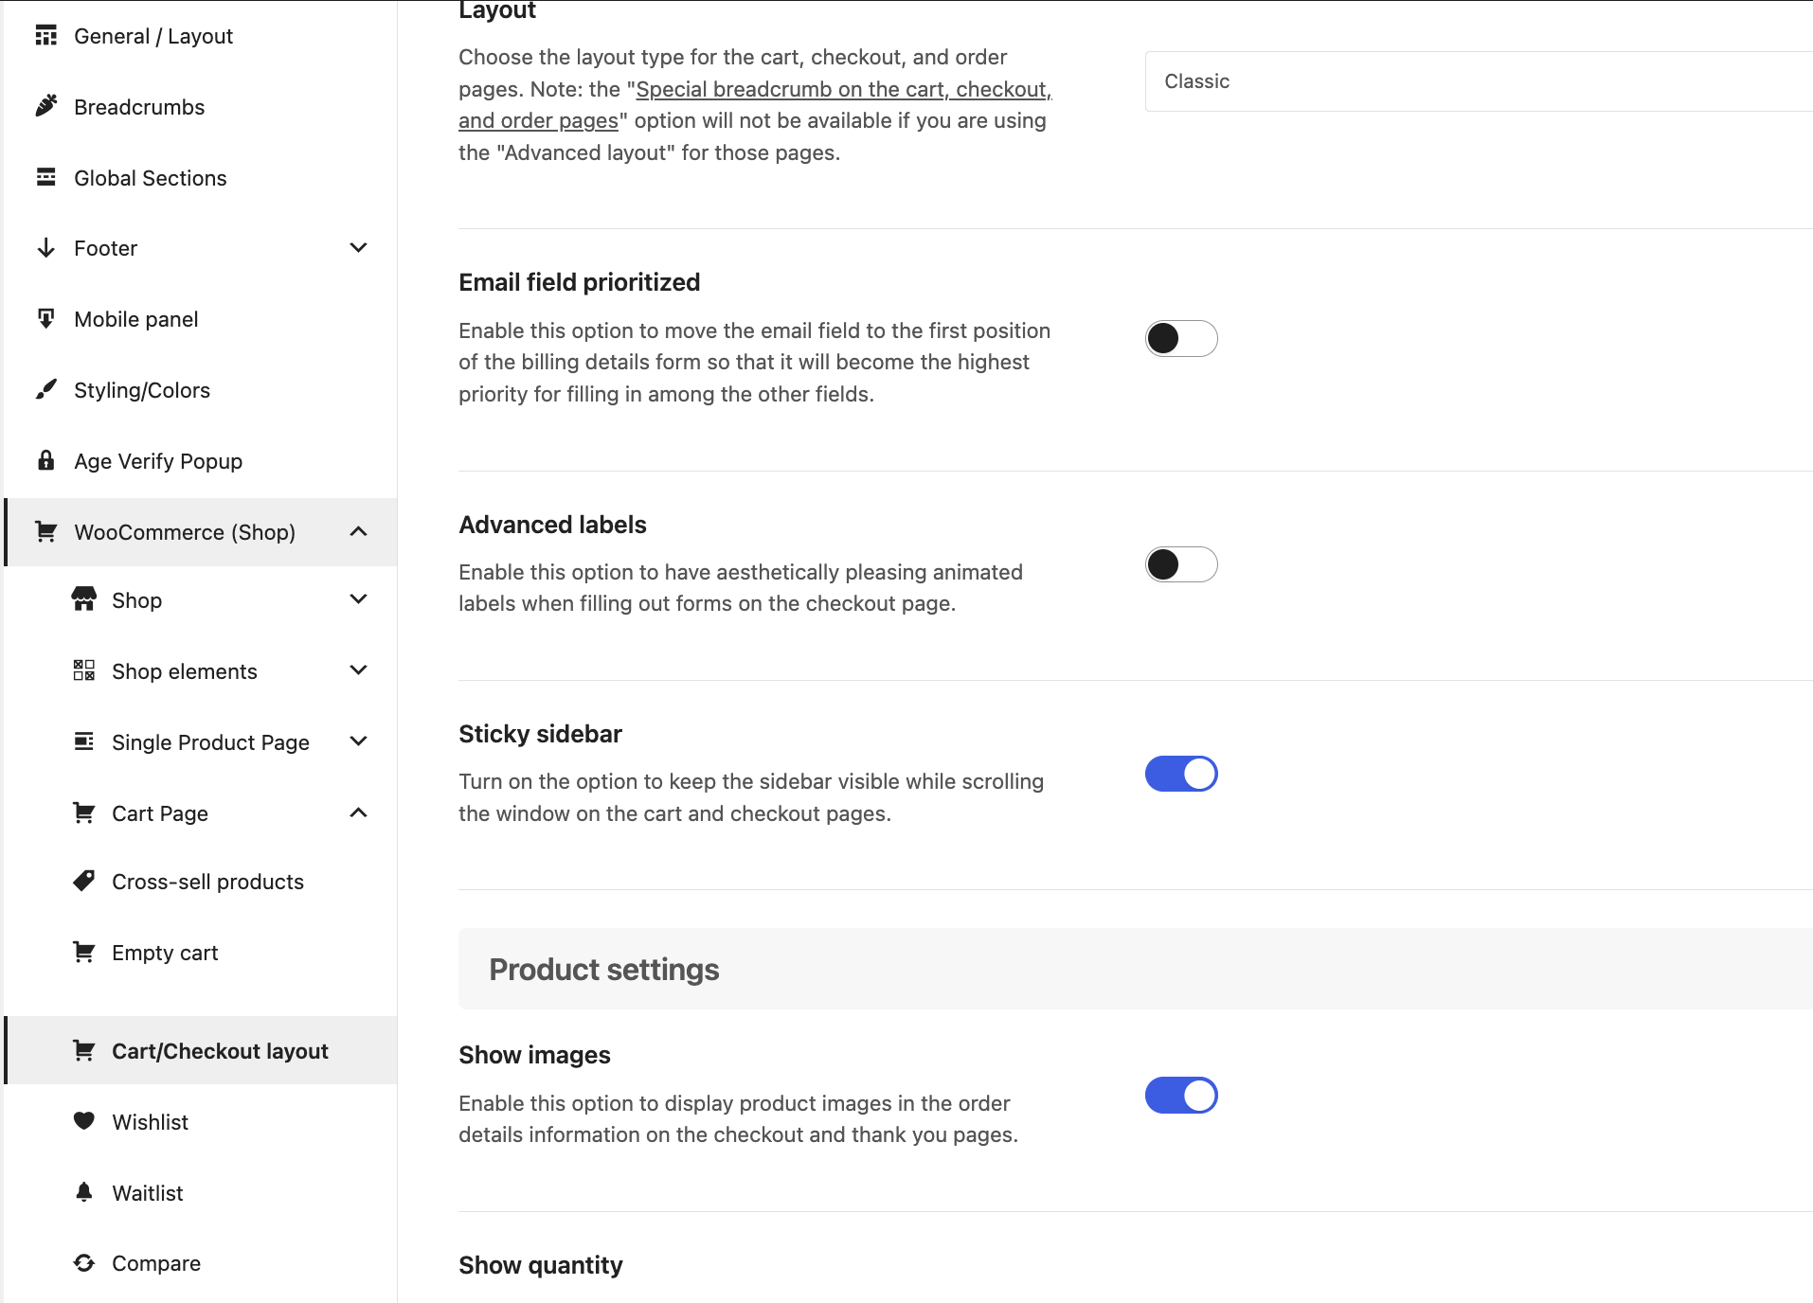The height and width of the screenshot is (1303, 1813).
Task: Click the Compare refresh icon
Action: (84, 1262)
